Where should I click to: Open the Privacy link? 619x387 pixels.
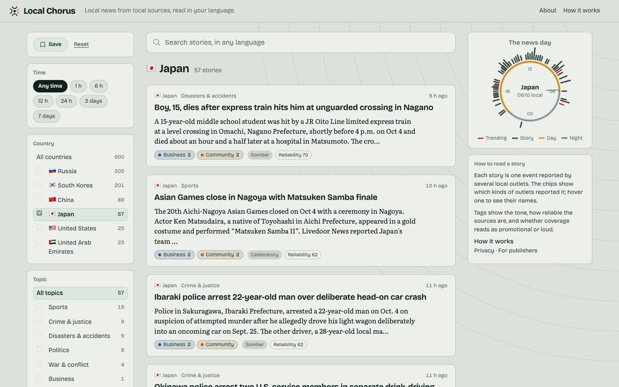tap(484, 251)
